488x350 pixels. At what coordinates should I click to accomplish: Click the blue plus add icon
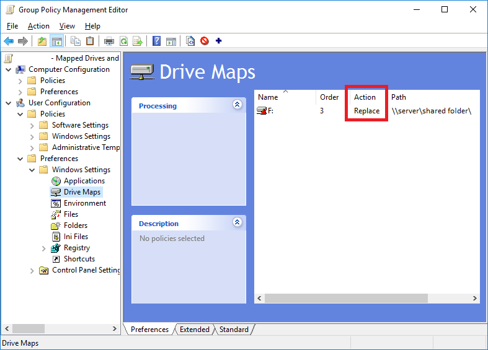pyautogui.click(x=218, y=42)
